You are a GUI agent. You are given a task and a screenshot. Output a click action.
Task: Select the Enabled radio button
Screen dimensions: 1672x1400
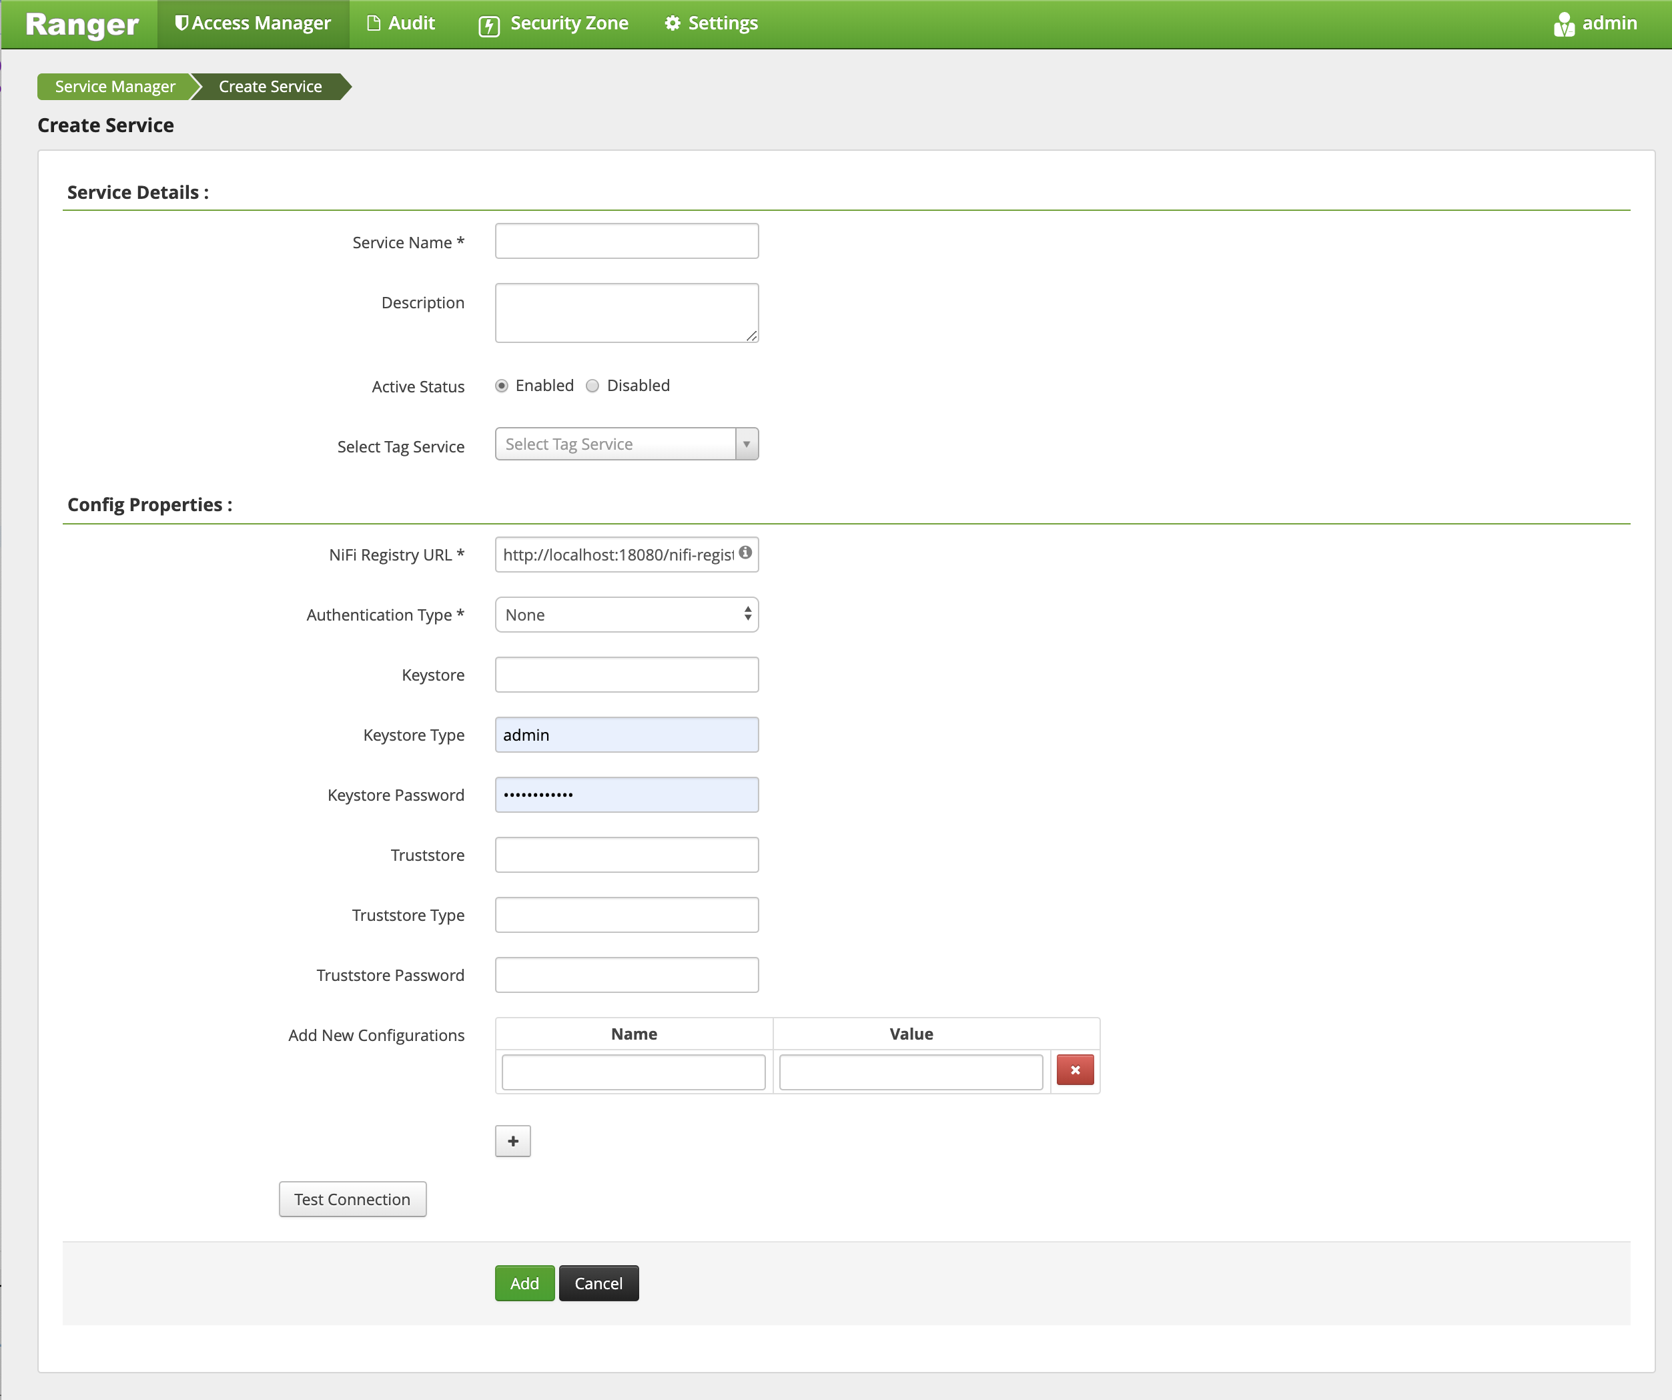[502, 386]
